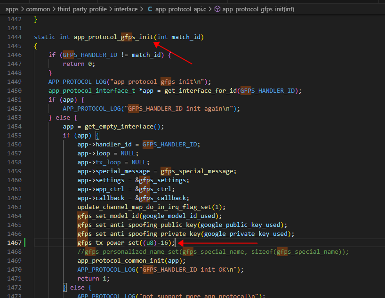Click the highlighted opening brace on line 1455
385x298 pixels.
tap(97, 136)
